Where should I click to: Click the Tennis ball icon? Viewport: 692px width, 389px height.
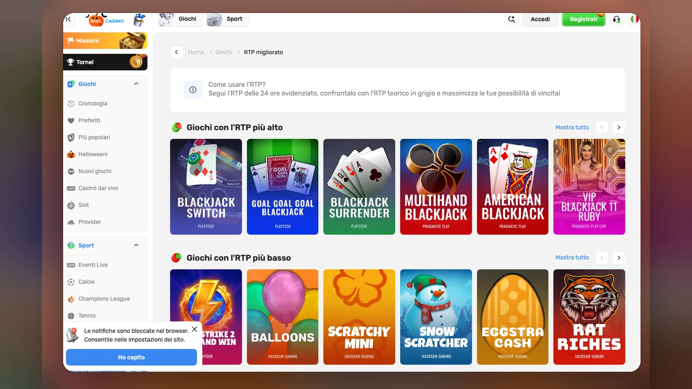pos(71,316)
